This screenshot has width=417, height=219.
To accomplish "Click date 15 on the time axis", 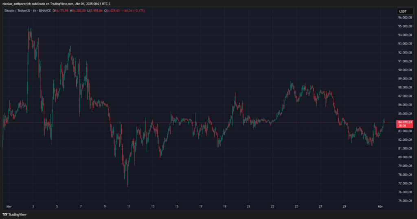I will tap(177, 206).
